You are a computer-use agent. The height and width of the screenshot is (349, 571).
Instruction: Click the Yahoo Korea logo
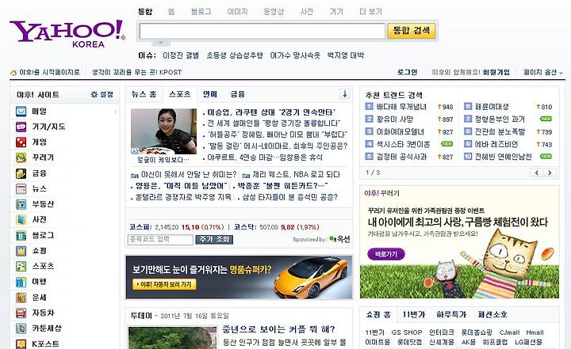click(67, 33)
